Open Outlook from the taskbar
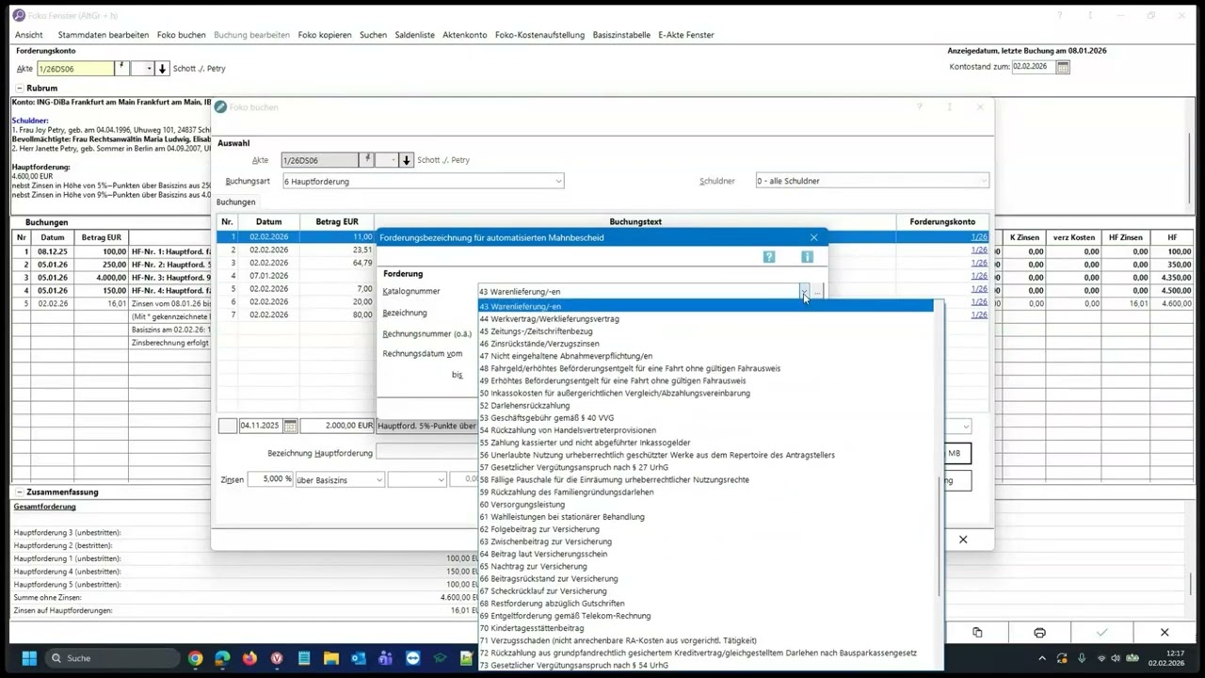The width and height of the screenshot is (1205, 678). [359, 658]
